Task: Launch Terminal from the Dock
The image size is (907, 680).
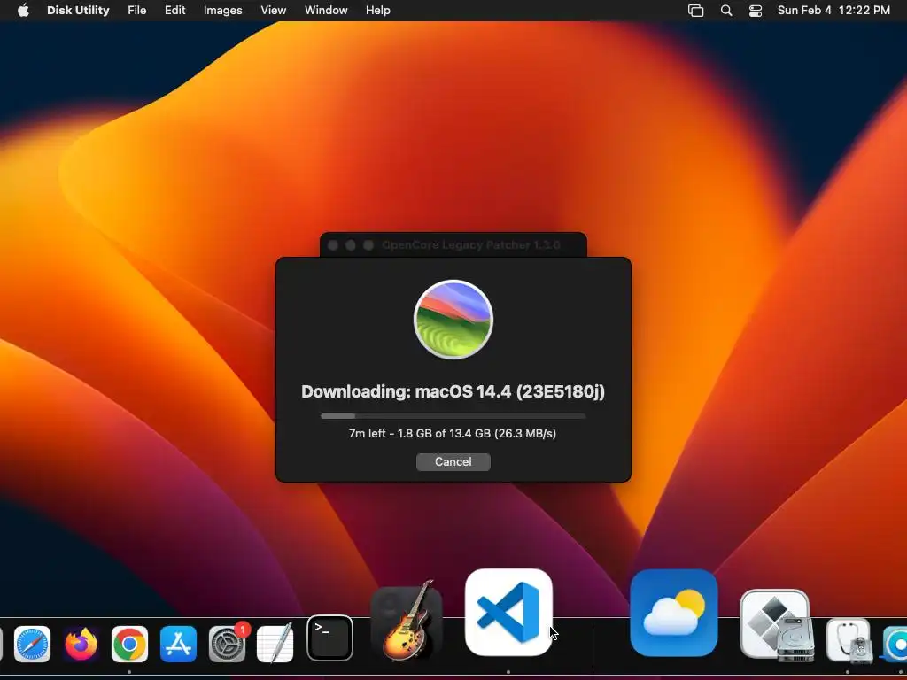Action: [329, 637]
